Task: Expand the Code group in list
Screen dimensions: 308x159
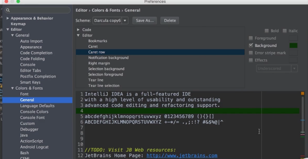Action: (x=78, y=30)
